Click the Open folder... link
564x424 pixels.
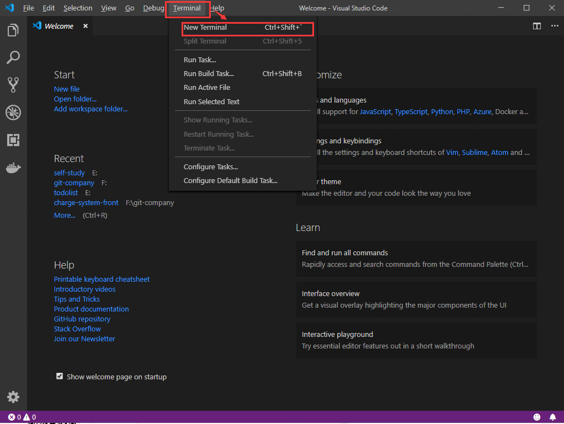tap(75, 99)
